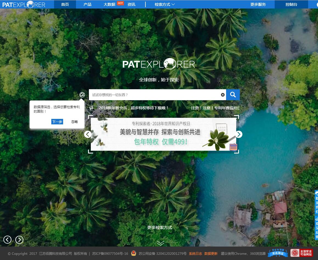Click the 实名验证 badge
This screenshot has height=260, width=318.
(278, 253)
